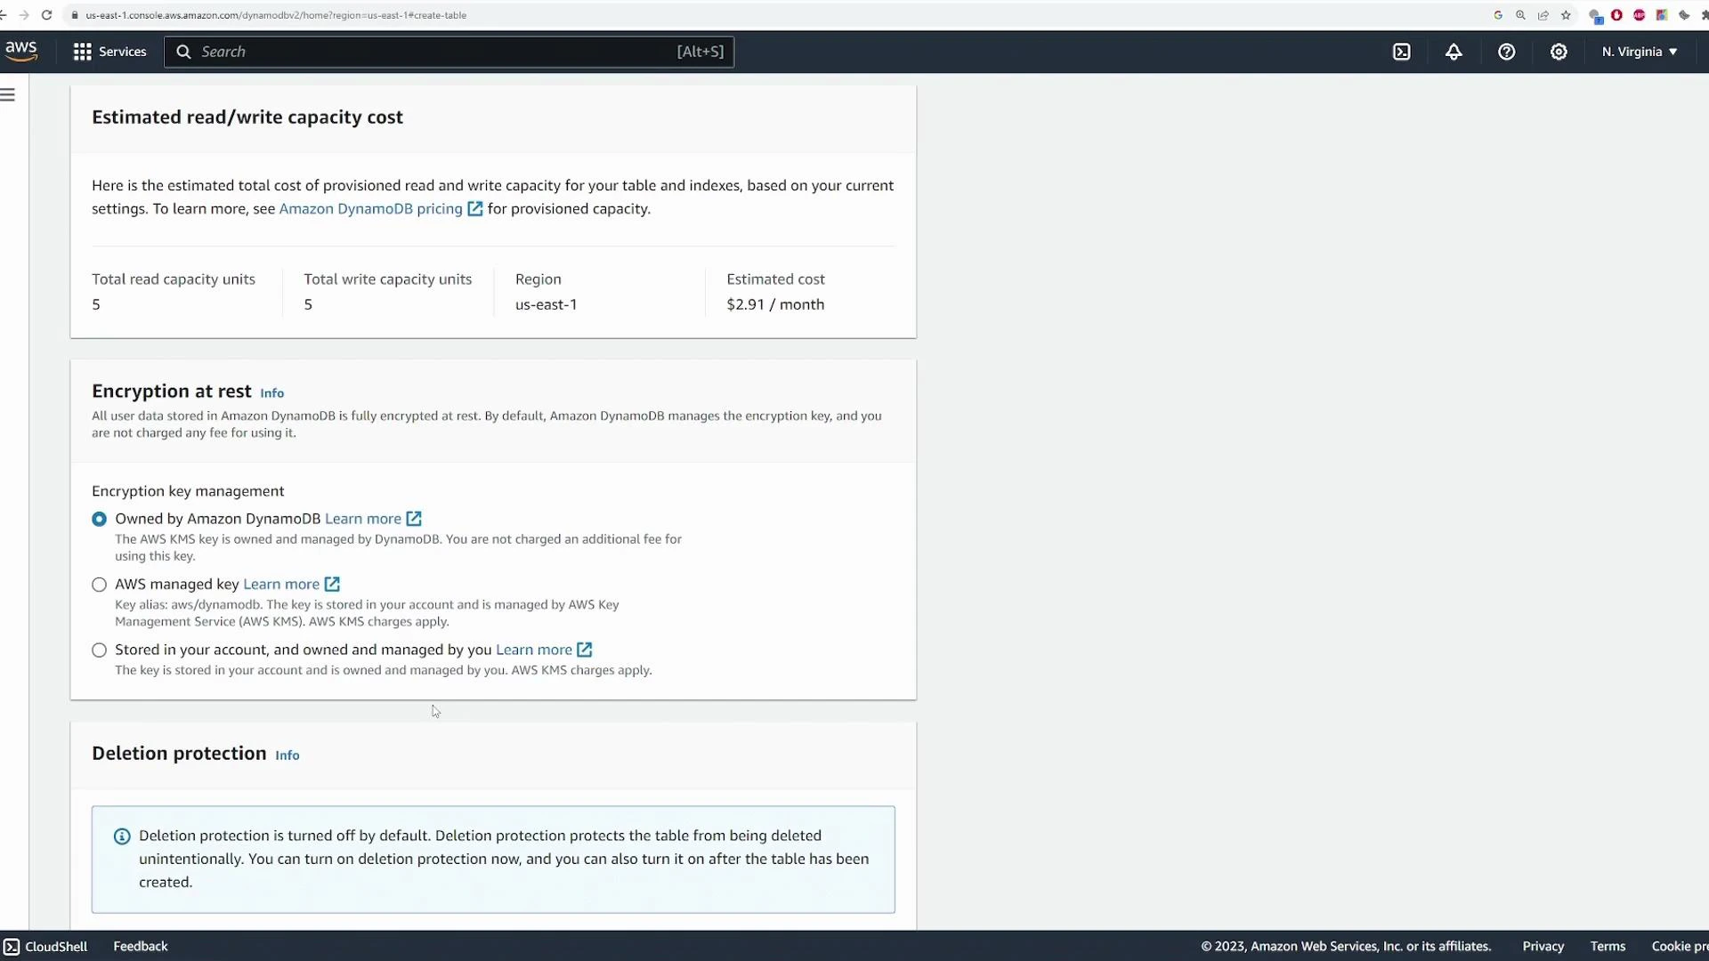The image size is (1709, 961).
Task: Click the deletion protection info circle icon
Action: click(122, 836)
